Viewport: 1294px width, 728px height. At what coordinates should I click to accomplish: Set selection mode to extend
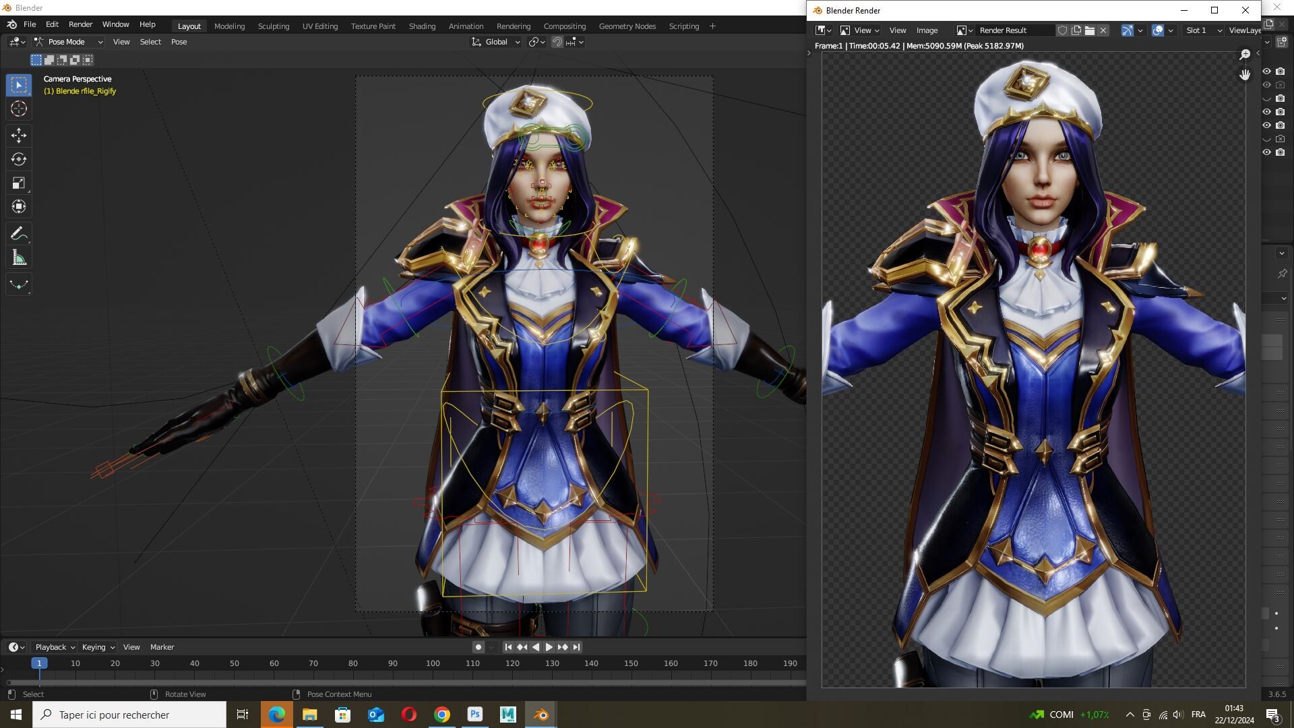[49, 60]
